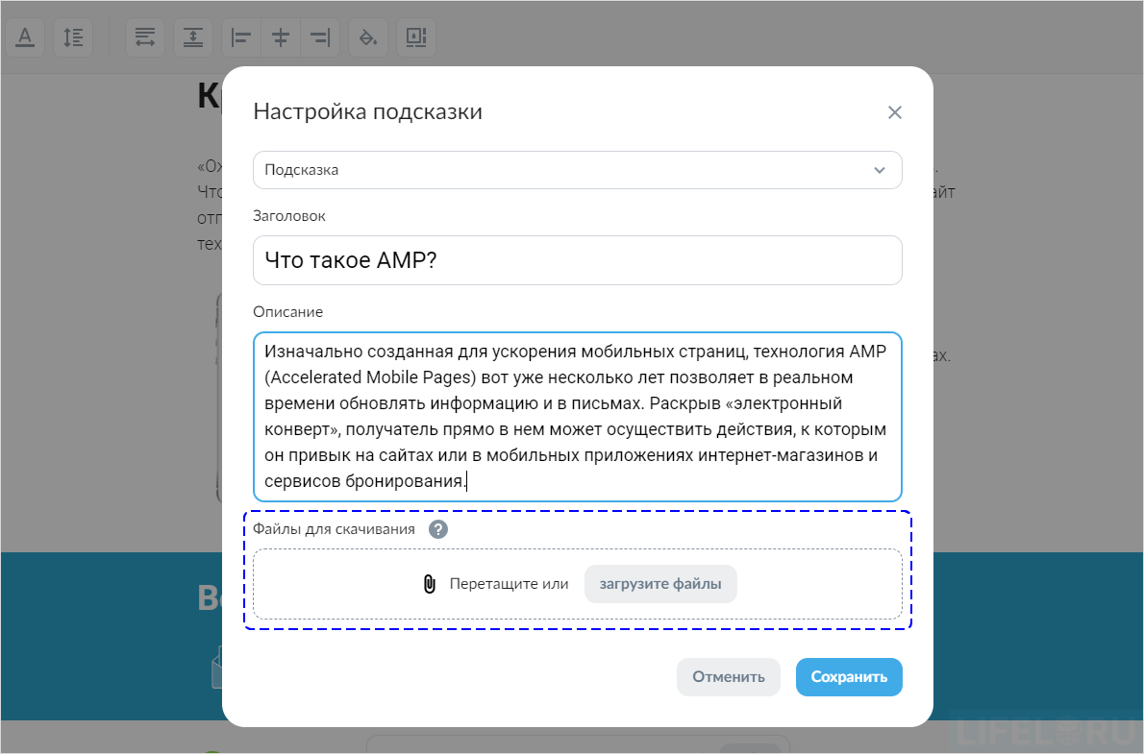Click the Сохранить button
The width and height of the screenshot is (1144, 754).
pyautogui.click(x=849, y=677)
